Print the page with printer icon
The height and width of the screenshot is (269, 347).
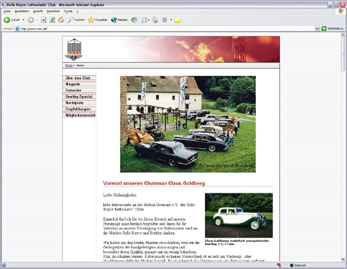click(x=155, y=20)
